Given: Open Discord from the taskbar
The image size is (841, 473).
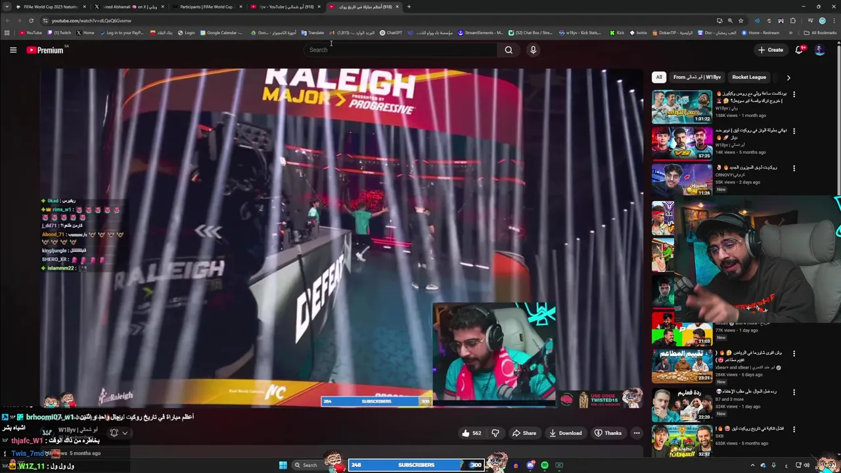Looking at the screenshot, I should [530, 465].
